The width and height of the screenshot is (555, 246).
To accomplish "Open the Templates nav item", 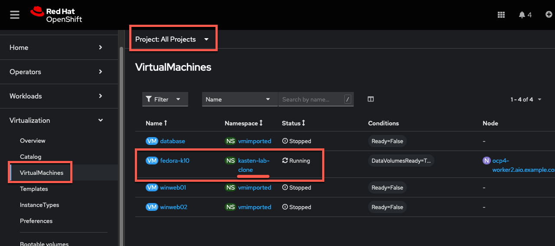I will click(x=34, y=189).
